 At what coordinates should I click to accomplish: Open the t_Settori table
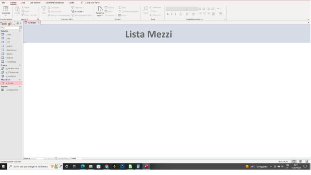pyautogui.click(x=9, y=58)
